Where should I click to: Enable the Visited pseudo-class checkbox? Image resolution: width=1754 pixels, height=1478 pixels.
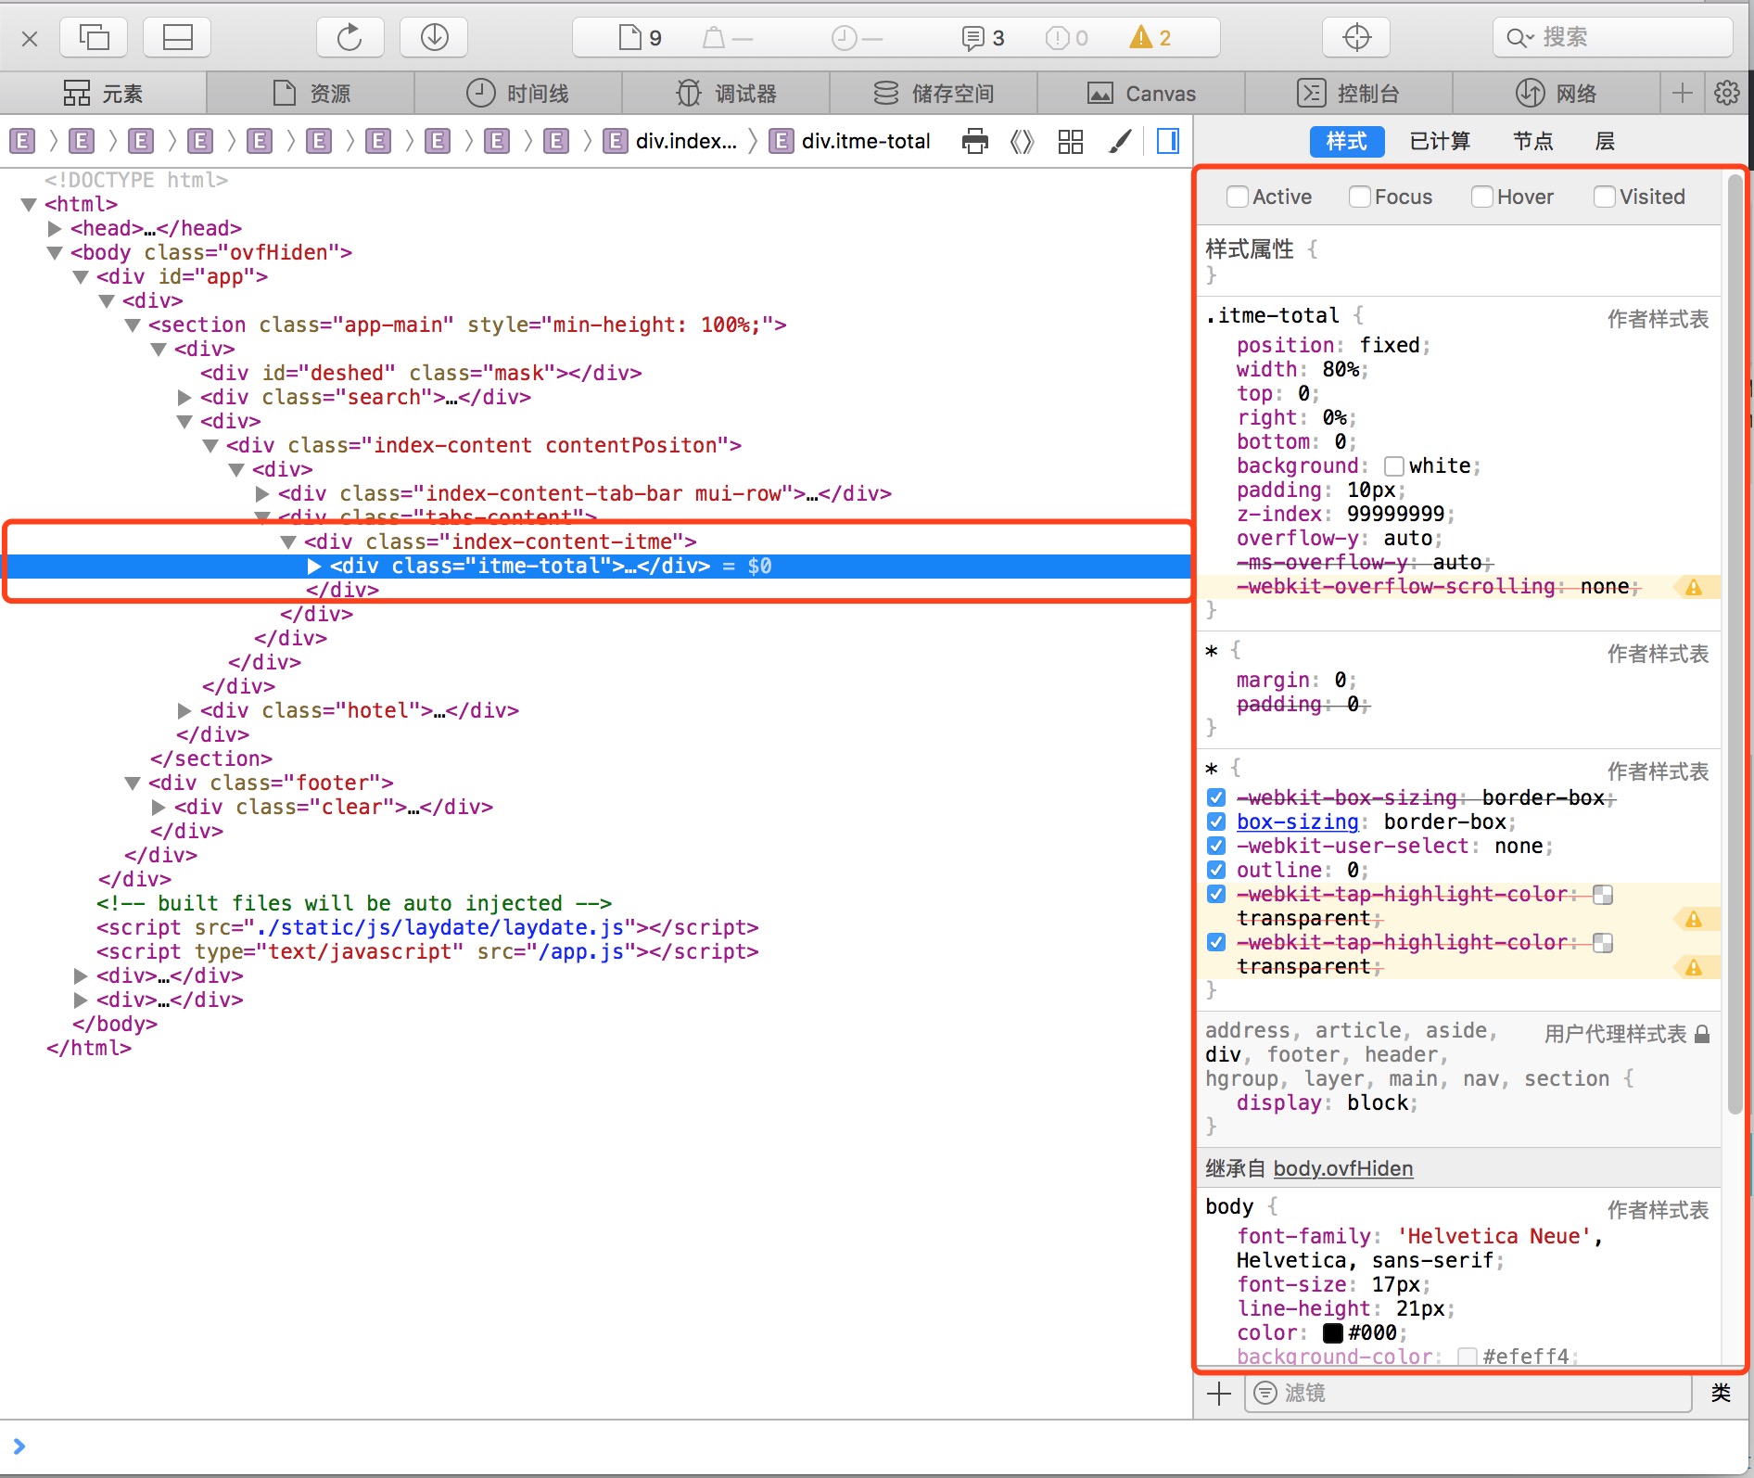tap(1604, 197)
